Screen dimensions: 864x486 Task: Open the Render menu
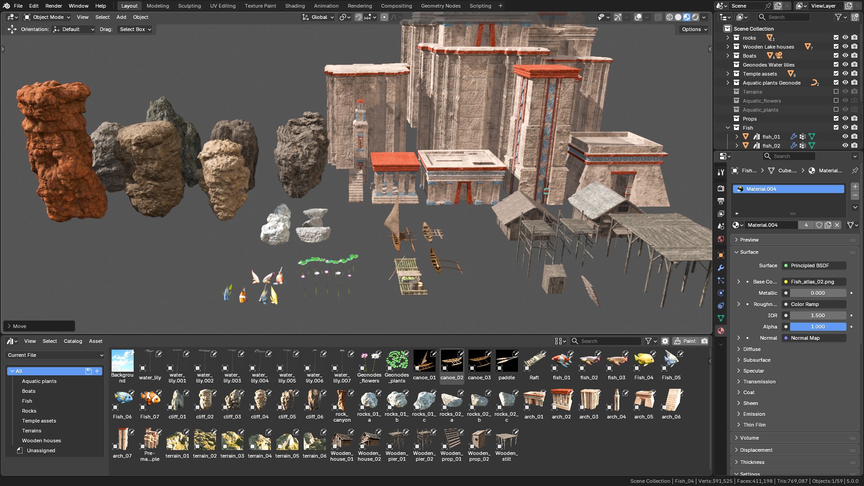click(x=54, y=6)
